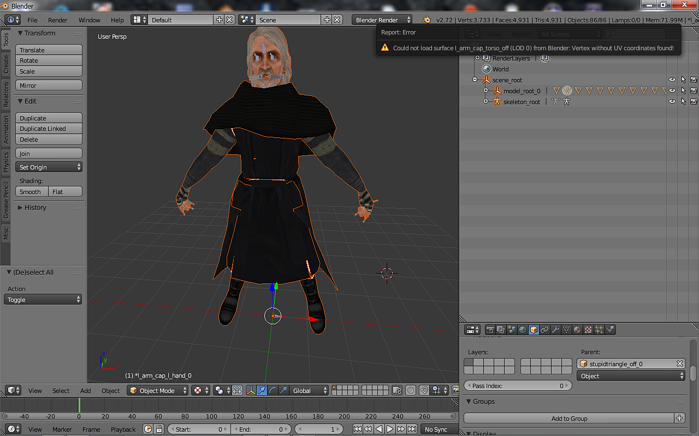
Task: Toggle visibility eye for scene_root
Action: 672,80
